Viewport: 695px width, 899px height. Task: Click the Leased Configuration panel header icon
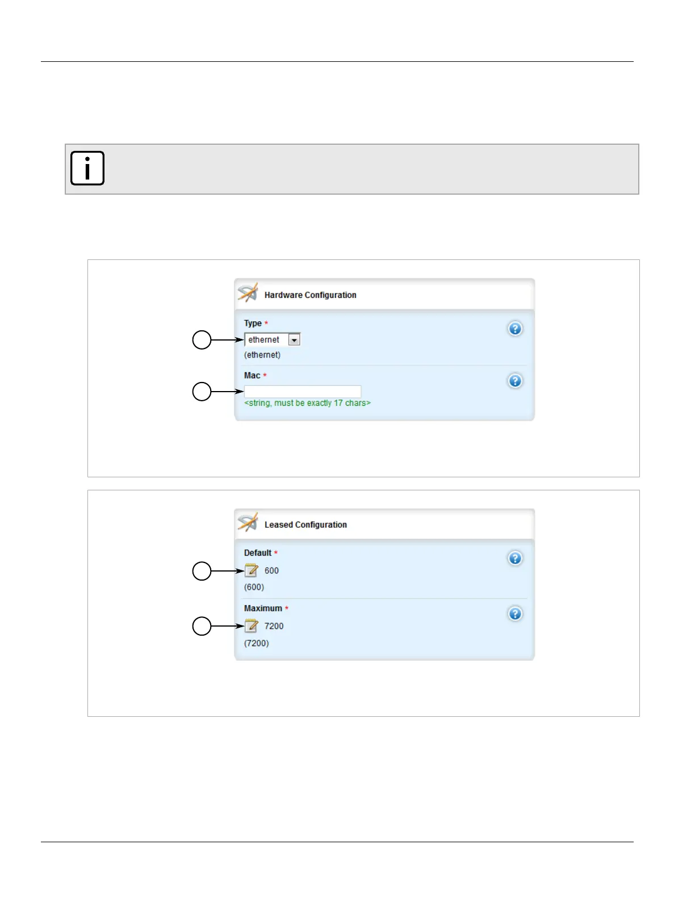click(248, 523)
